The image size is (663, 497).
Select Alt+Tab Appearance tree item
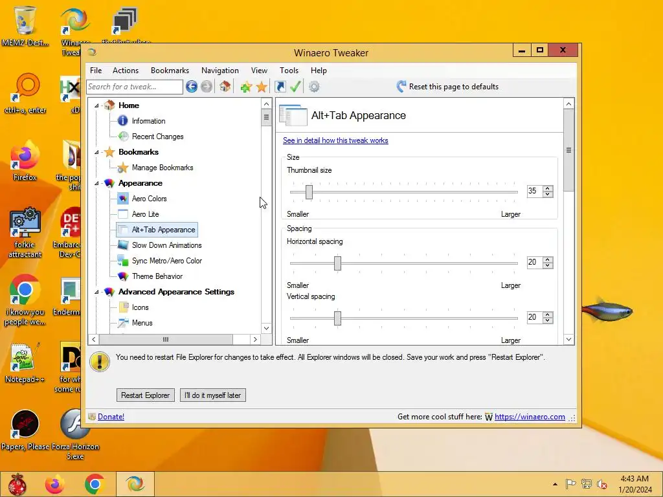pyautogui.click(x=163, y=230)
